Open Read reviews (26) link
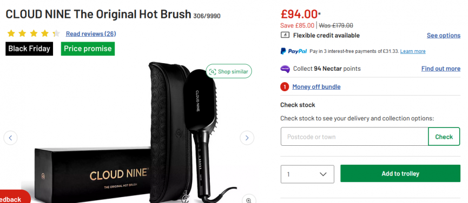Viewport: 468px width, 203px height. [91, 33]
